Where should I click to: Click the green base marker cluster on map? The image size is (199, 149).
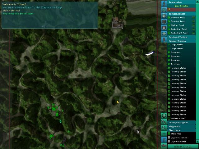point(54,110)
